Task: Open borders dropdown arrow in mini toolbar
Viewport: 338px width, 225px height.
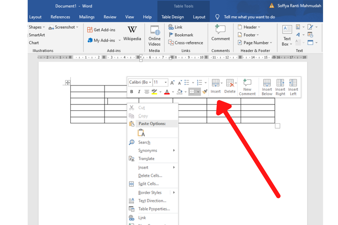Action: 198,92
